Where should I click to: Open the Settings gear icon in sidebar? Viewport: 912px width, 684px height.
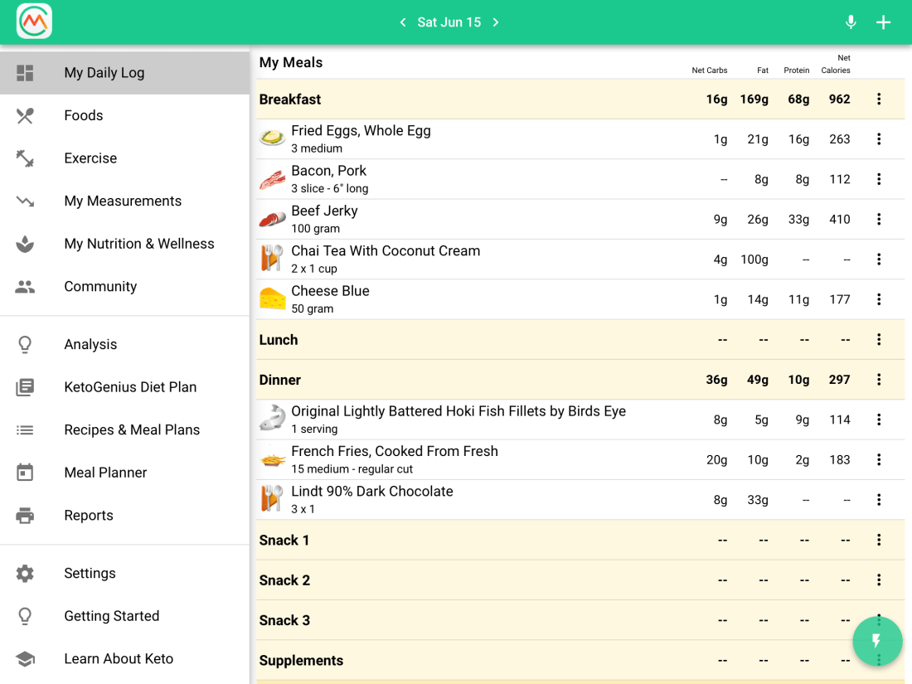point(25,574)
